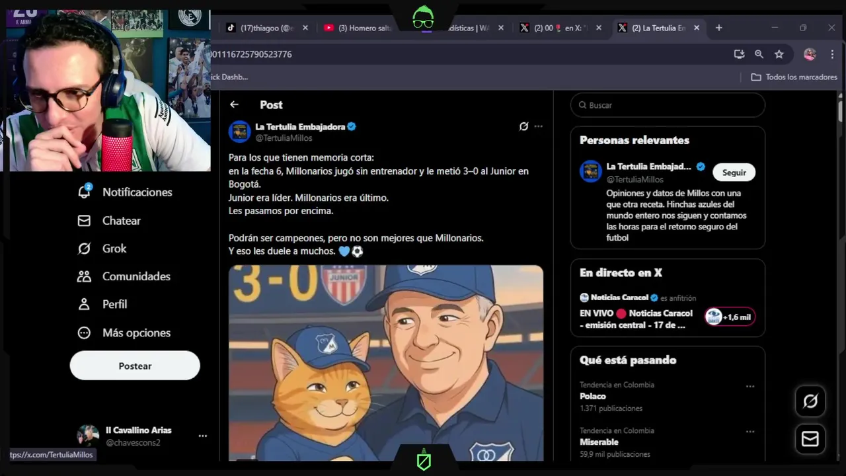846x476 pixels.
Task: Open the Comunidades people icon
Action: 84,276
